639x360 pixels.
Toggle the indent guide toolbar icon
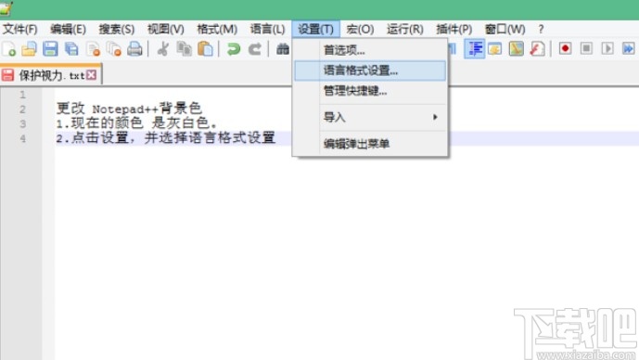pyautogui.click(x=475, y=49)
